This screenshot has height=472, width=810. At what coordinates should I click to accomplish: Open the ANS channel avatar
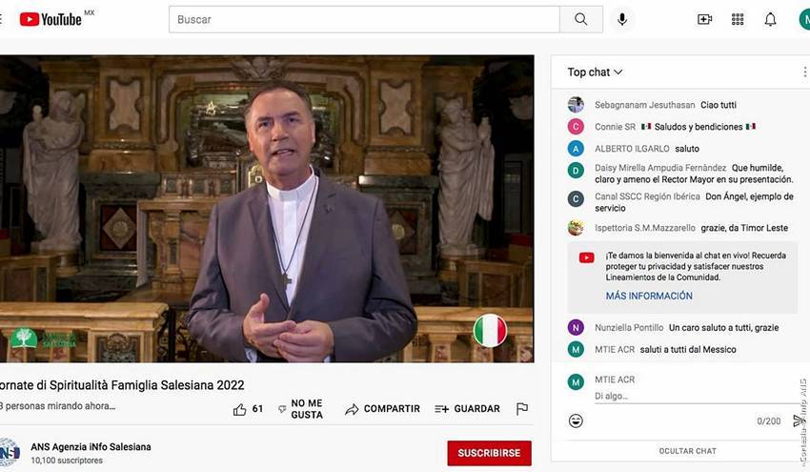(x=10, y=452)
